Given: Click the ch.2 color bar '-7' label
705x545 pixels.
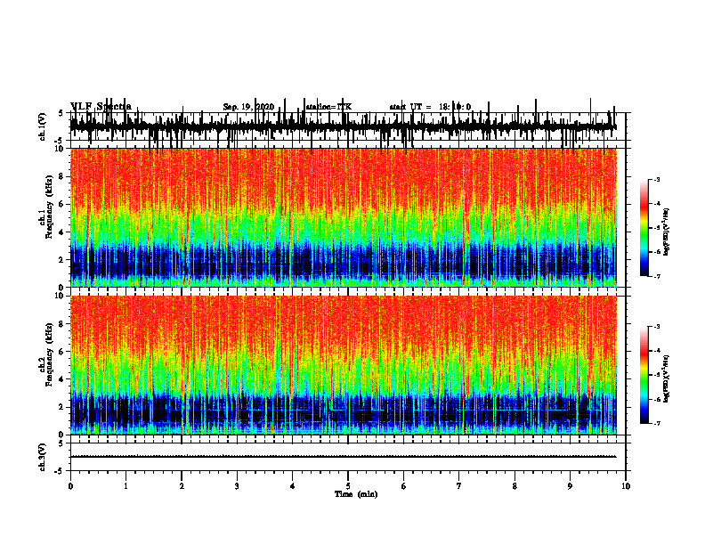Looking at the screenshot, I should [x=657, y=423].
